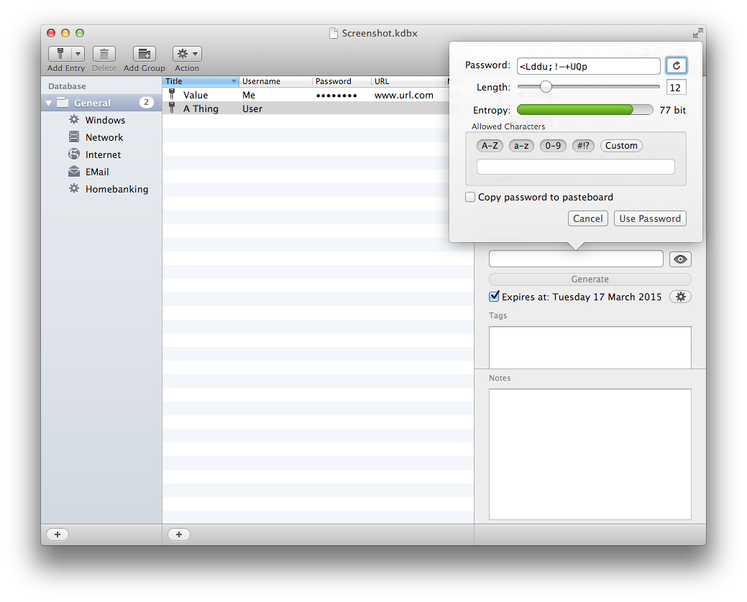The image size is (747, 602).
Task: Open the Network group in sidebar
Action: tap(104, 137)
